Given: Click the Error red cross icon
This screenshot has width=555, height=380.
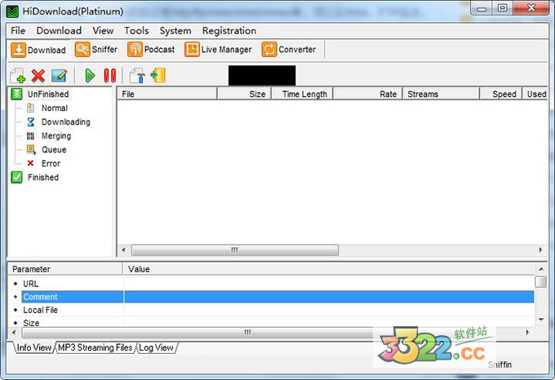Looking at the screenshot, I should (30, 163).
